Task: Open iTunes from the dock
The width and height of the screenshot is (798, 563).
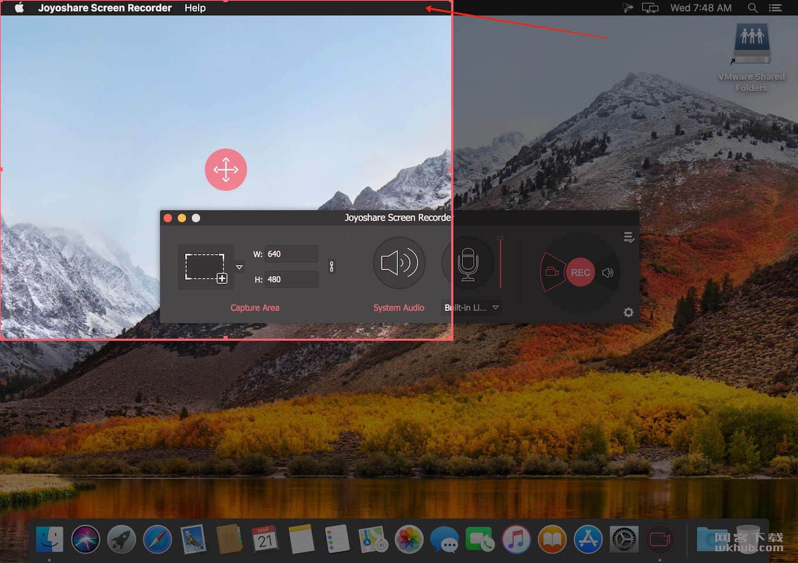Action: pyautogui.click(x=517, y=539)
